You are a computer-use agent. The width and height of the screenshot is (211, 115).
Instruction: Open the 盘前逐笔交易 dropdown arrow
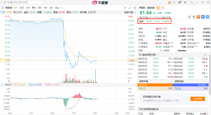pos(157,55)
